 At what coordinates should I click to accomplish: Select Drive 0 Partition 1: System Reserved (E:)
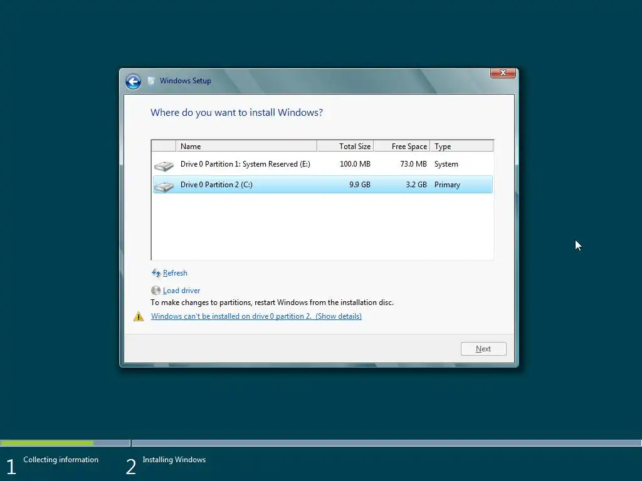pyautogui.click(x=323, y=164)
